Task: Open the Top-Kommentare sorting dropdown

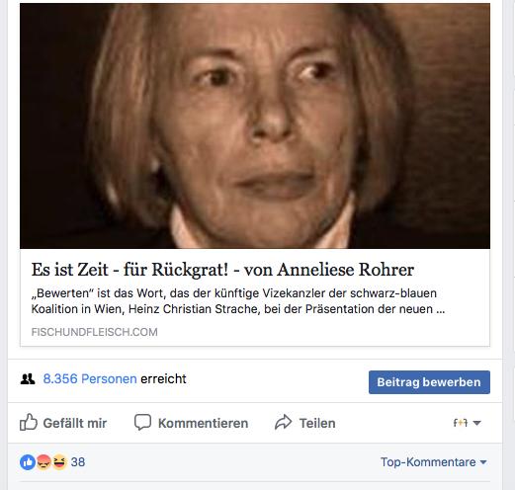Action: coord(434,462)
